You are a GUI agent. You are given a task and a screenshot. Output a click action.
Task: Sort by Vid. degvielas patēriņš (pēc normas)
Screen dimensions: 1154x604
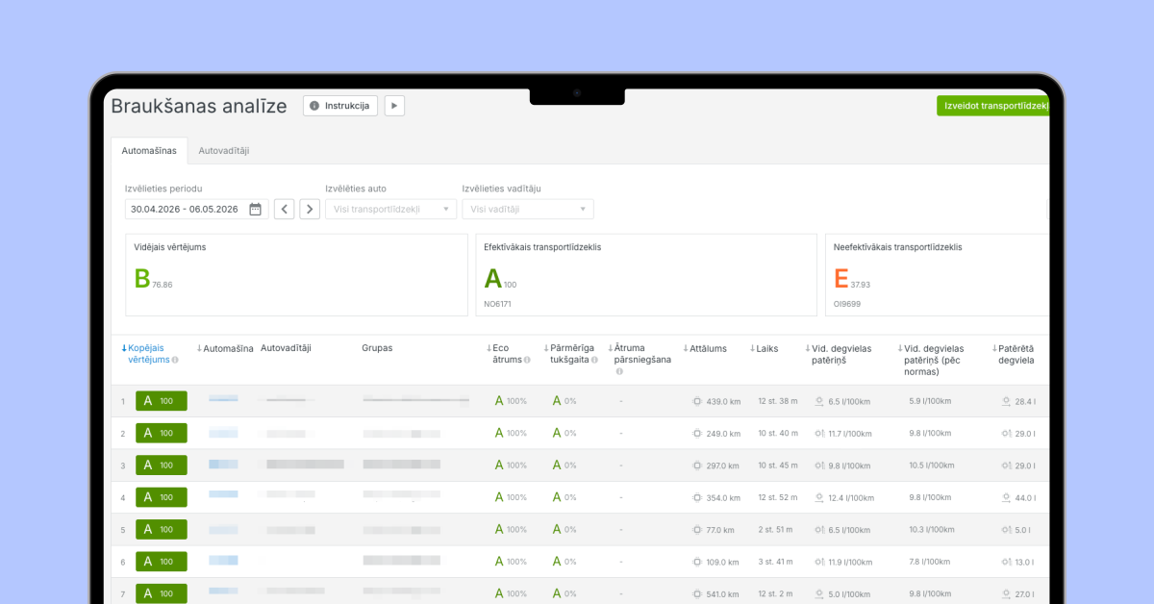pyautogui.click(x=931, y=360)
